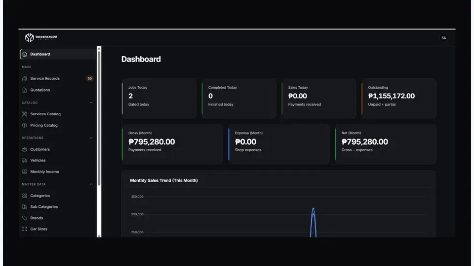Click the MAIN section label
The width and height of the screenshot is (474, 266).
click(26, 67)
